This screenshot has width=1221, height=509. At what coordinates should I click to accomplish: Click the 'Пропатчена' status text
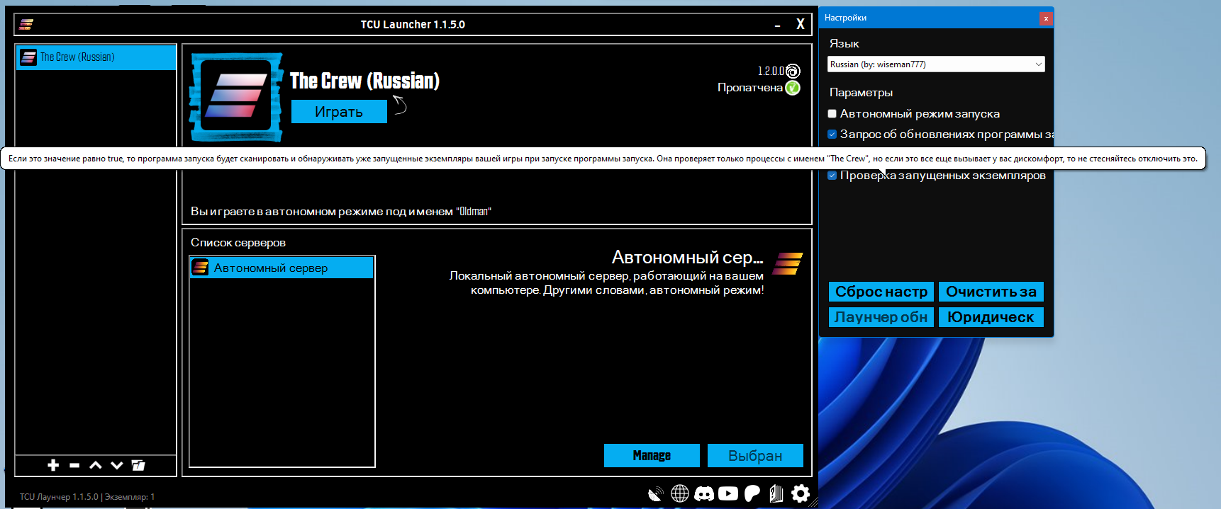pyautogui.click(x=750, y=88)
